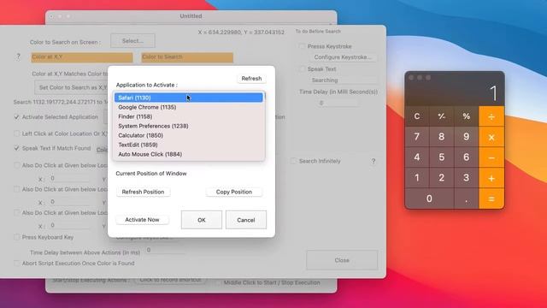The width and height of the screenshot is (547, 308).
Task: Click Calculator 3 key
Action: [x=467, y=178]
